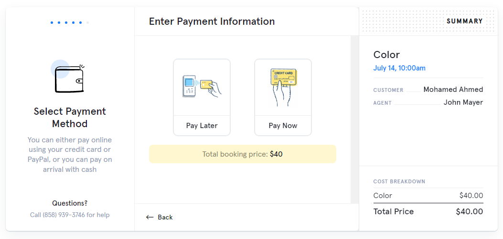This screenshot has width=503, height=239.
Task: Click the wallet illustration icon
Action: click(x=69, y=79)
